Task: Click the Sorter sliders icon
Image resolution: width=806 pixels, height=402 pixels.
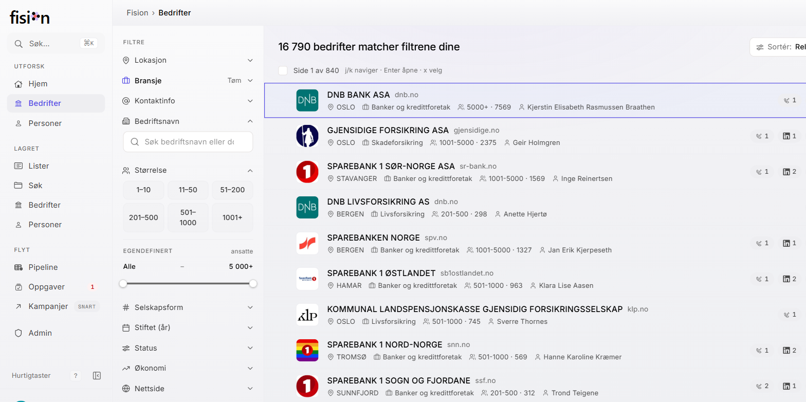Action: coord(760,47)
